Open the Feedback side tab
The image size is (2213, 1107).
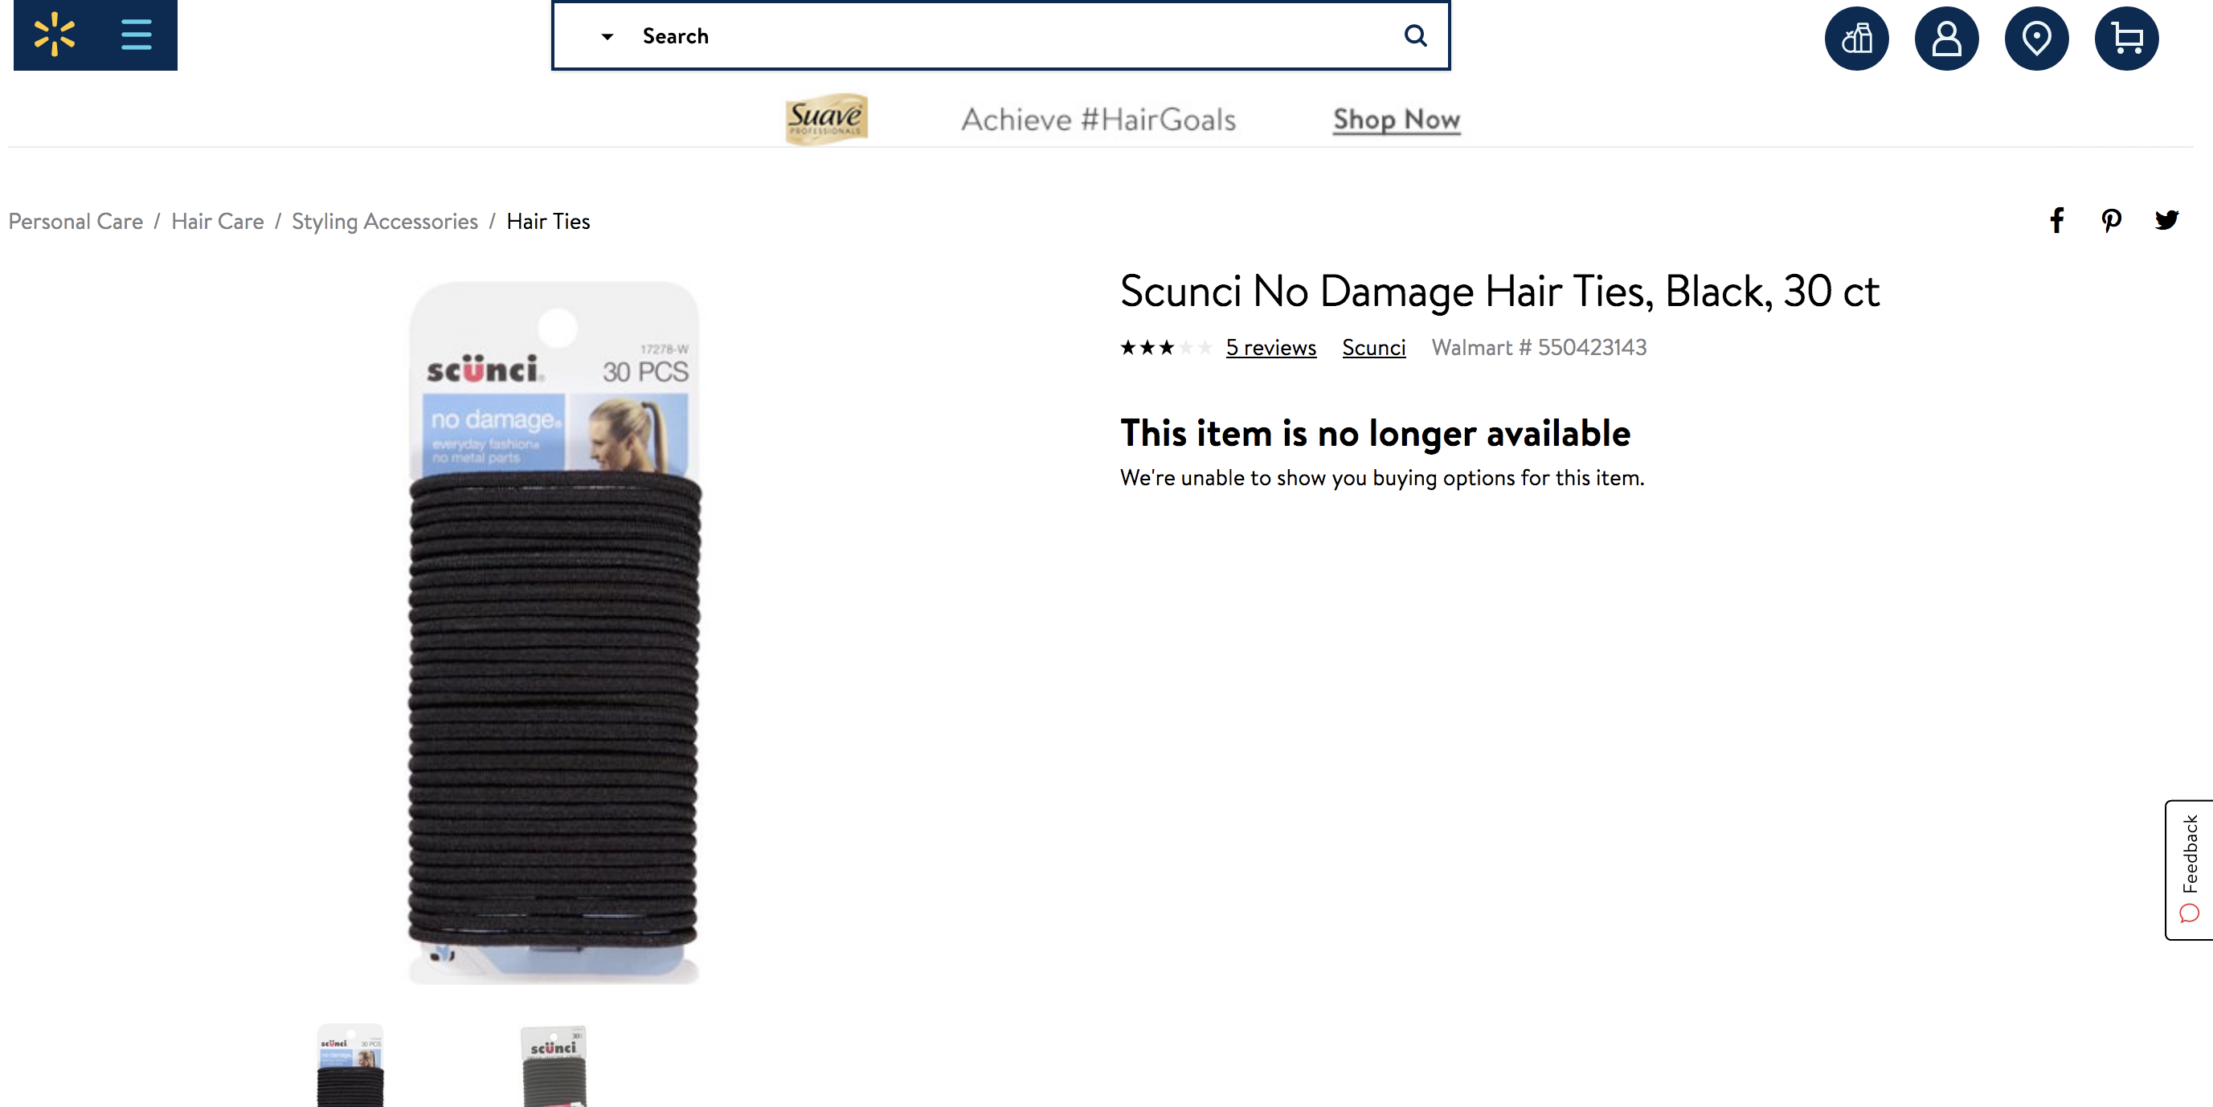pyautogui.click(x=2189, y=869)
